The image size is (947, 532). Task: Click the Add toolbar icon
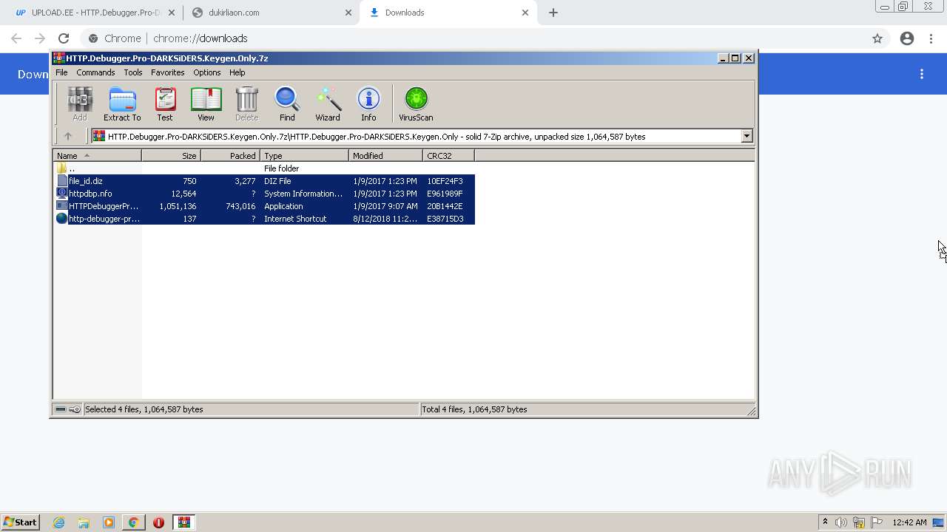[x=79, y=103]
